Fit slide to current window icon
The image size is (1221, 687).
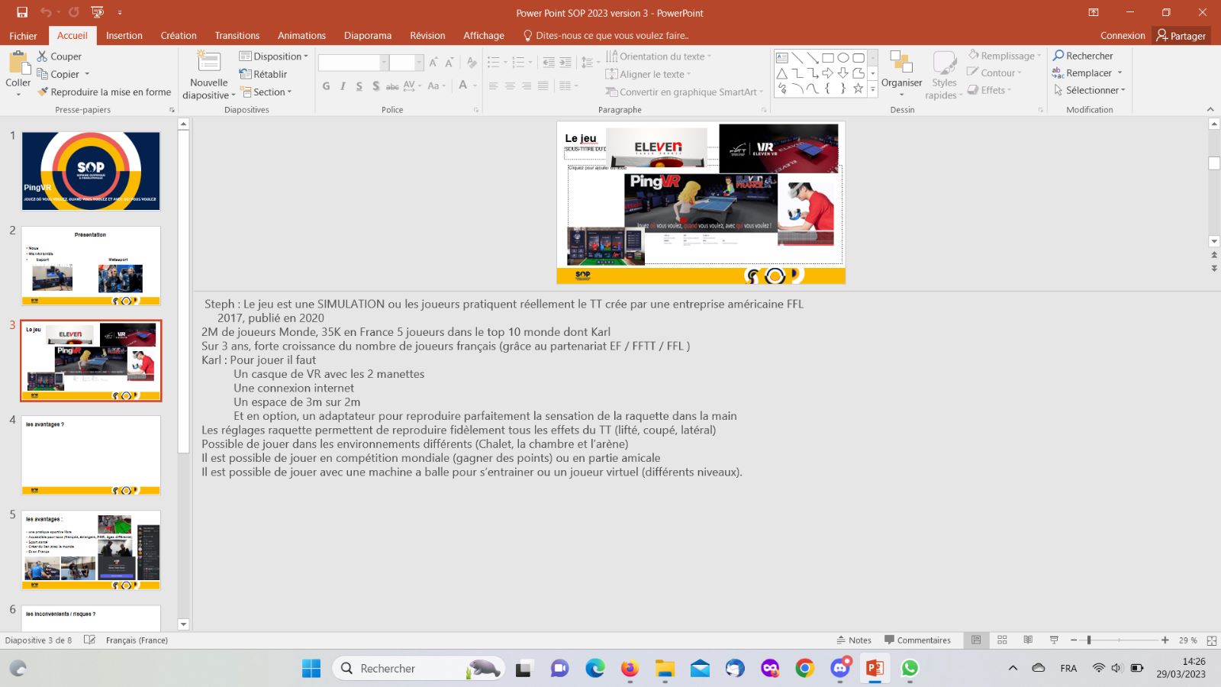[x=1211, y=640]
